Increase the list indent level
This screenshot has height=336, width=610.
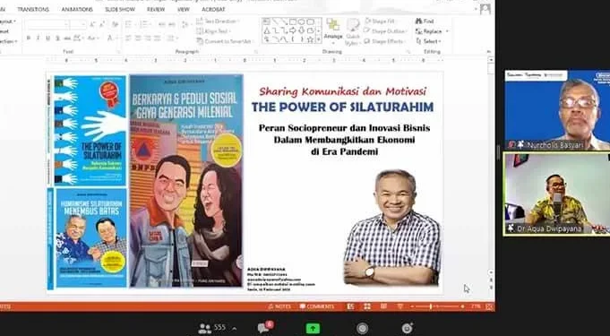coord(172,24)
